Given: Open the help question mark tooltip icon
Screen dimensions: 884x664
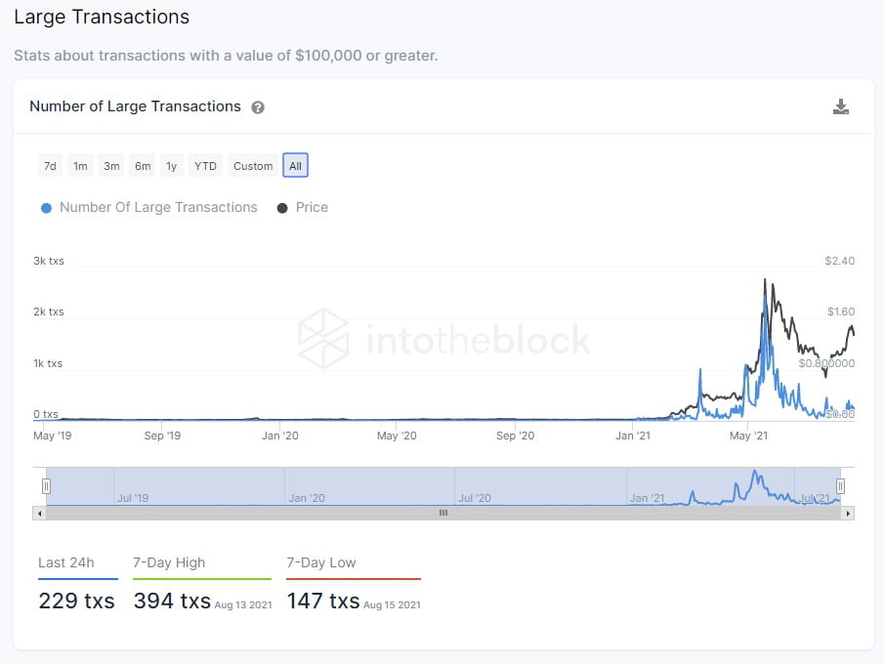Looking at the screenshot, I should coord(258,107).
